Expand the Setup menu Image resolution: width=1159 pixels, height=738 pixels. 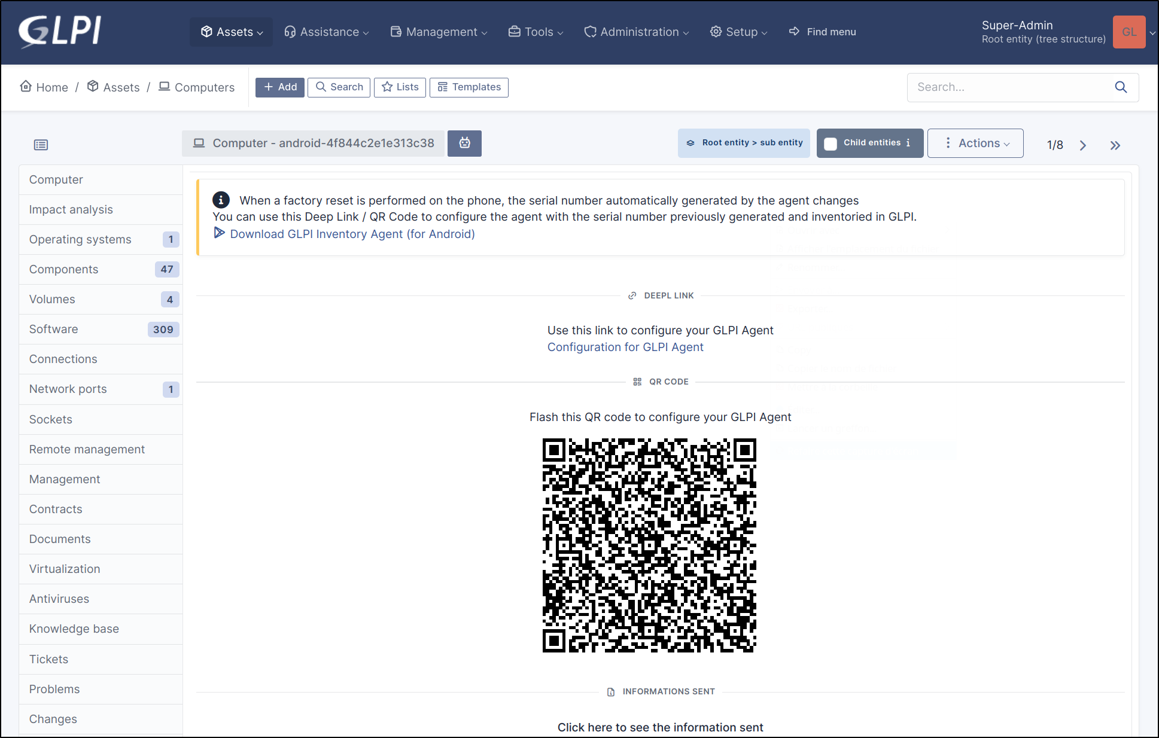(738, 32)
